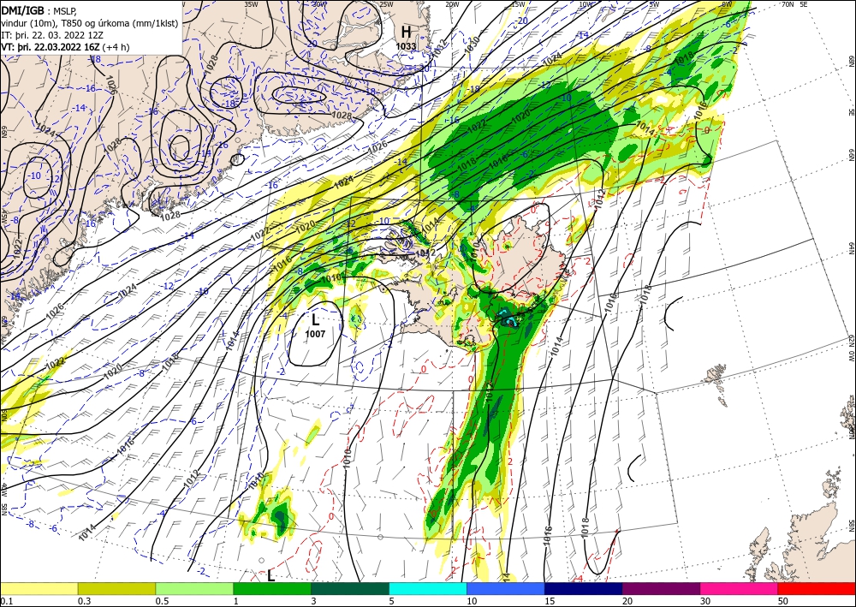
Task: Click the pink 30–50 legend swatch
Action: click(740, 588)
